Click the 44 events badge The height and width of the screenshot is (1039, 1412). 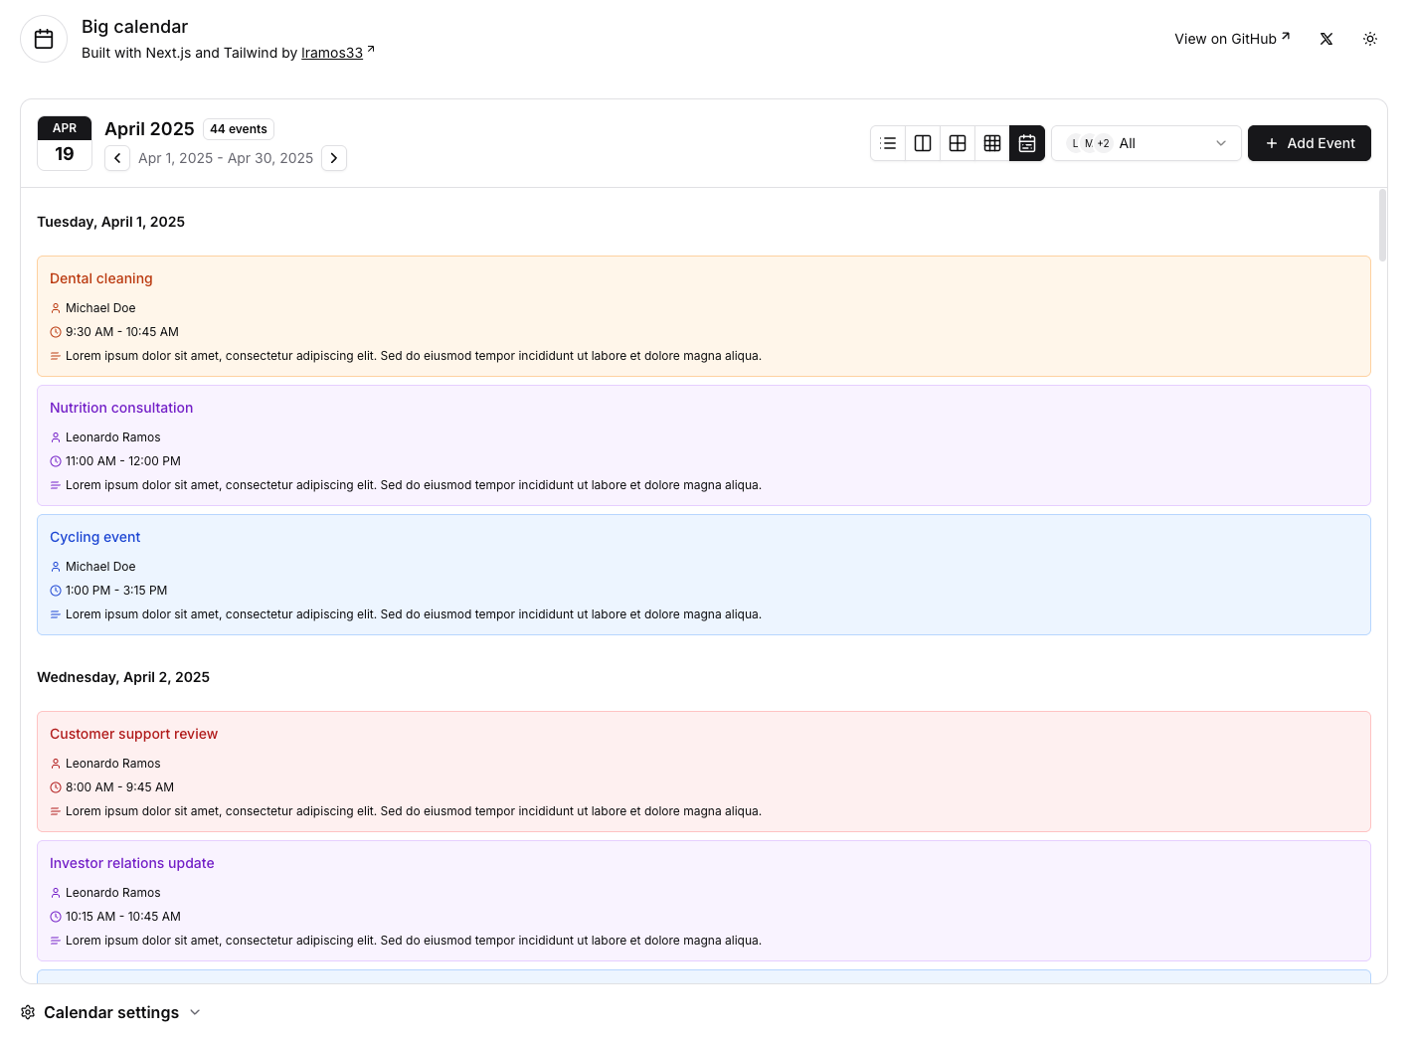(239, 129)
